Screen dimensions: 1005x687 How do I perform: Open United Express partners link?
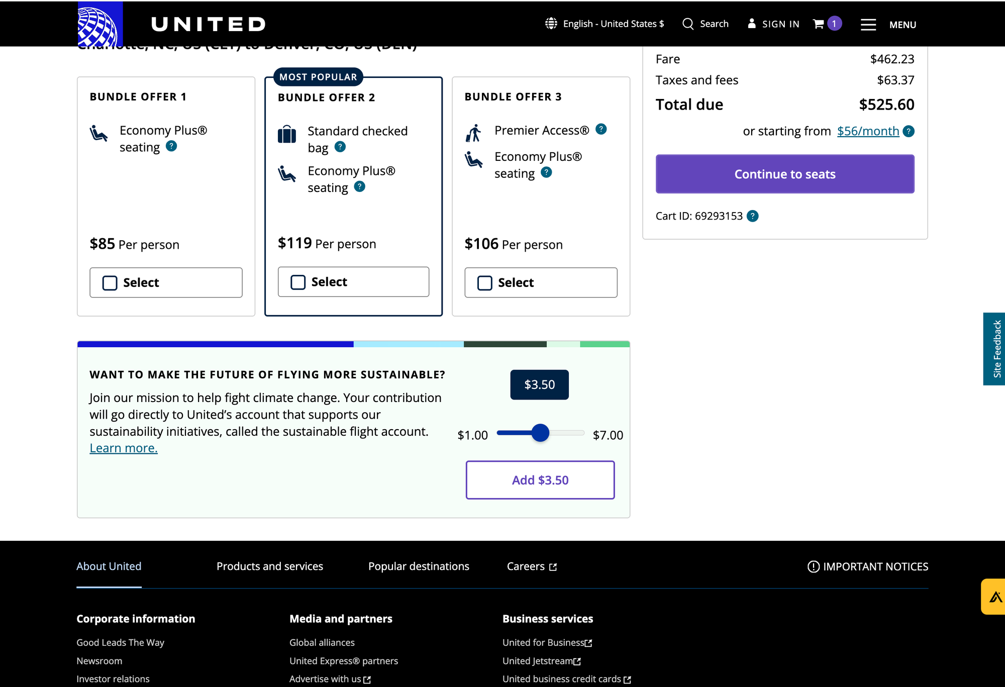344,661
